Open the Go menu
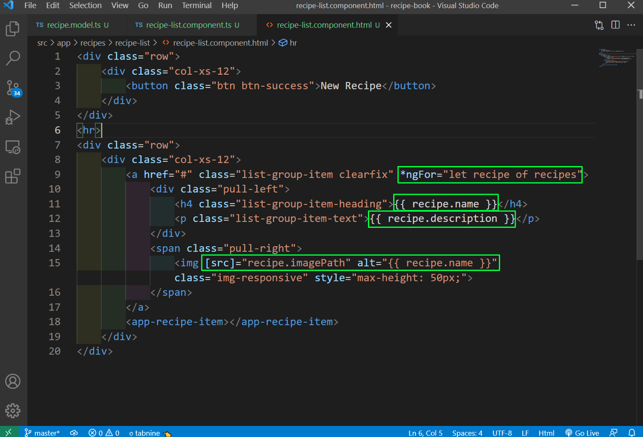The width and height of the screenshot is (643, 437). [143, 6]
